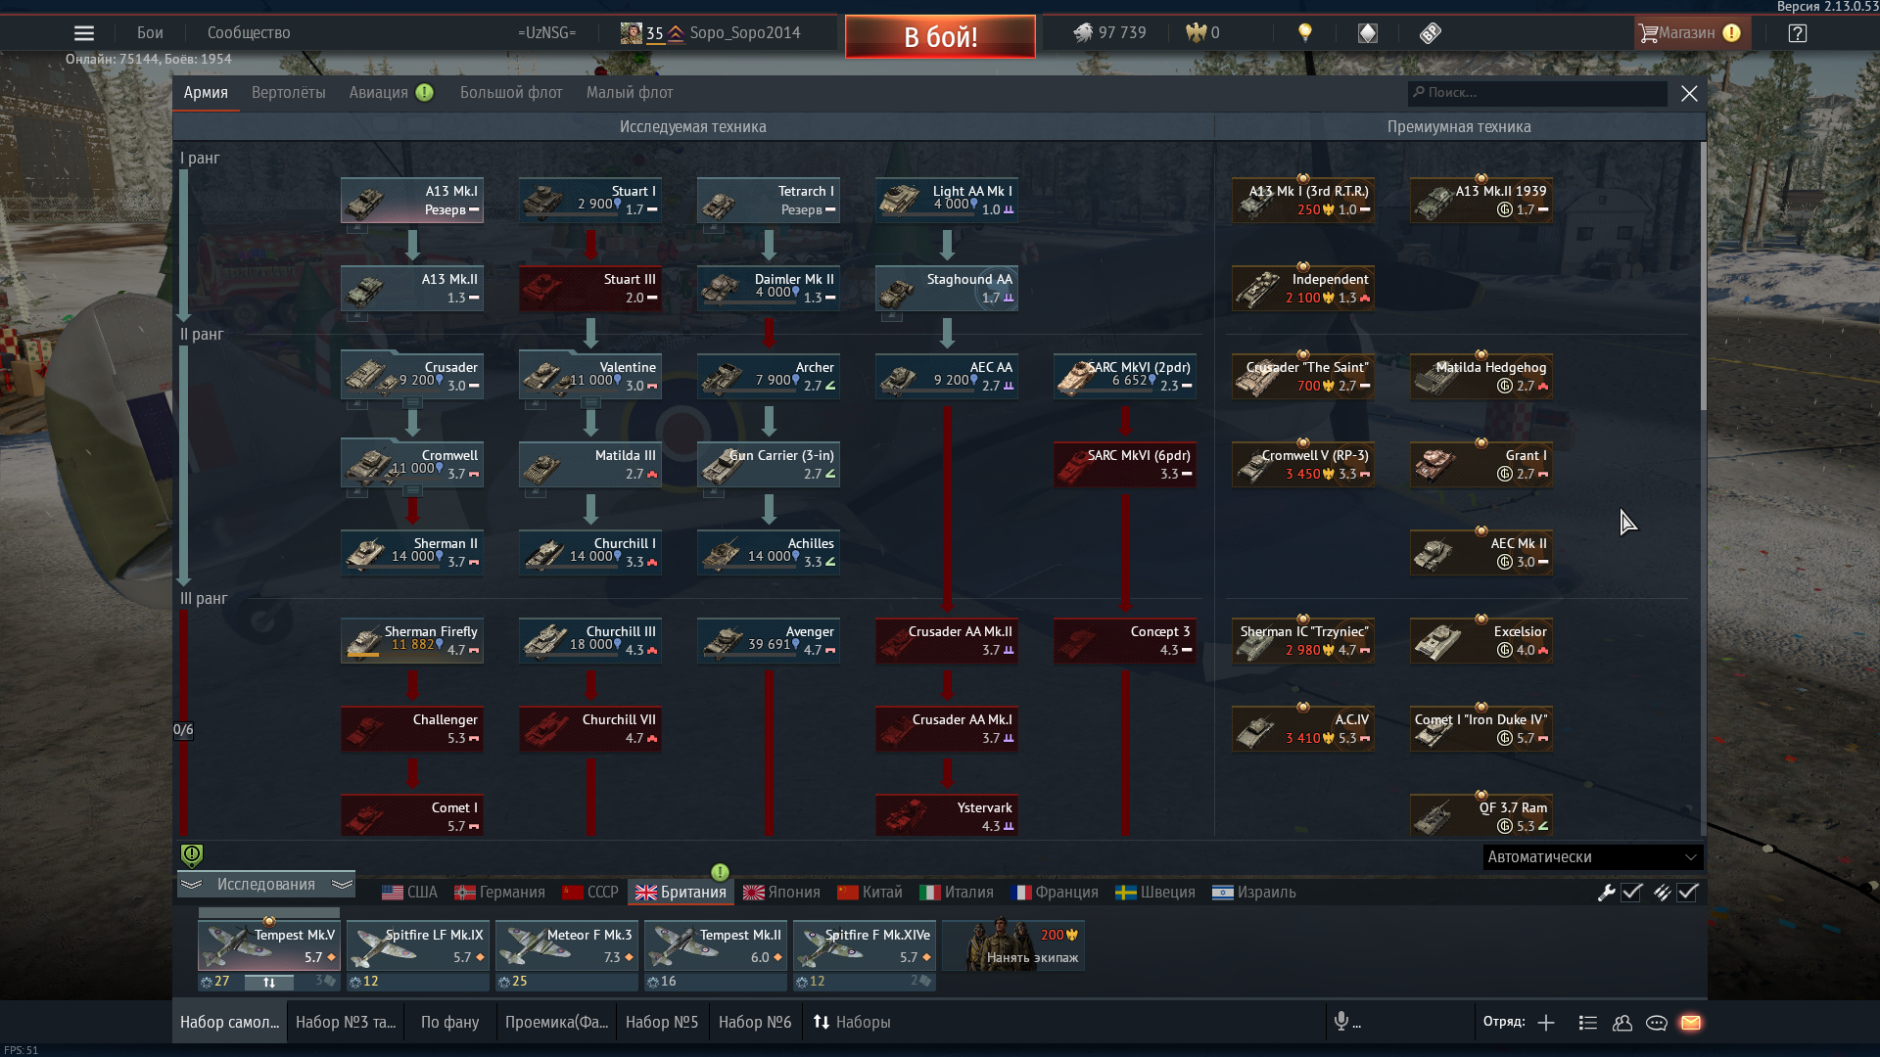The height and width of the screenshot is (1057, 1880).
Task: Click the green shield warning icon
Action: point(192,855)
